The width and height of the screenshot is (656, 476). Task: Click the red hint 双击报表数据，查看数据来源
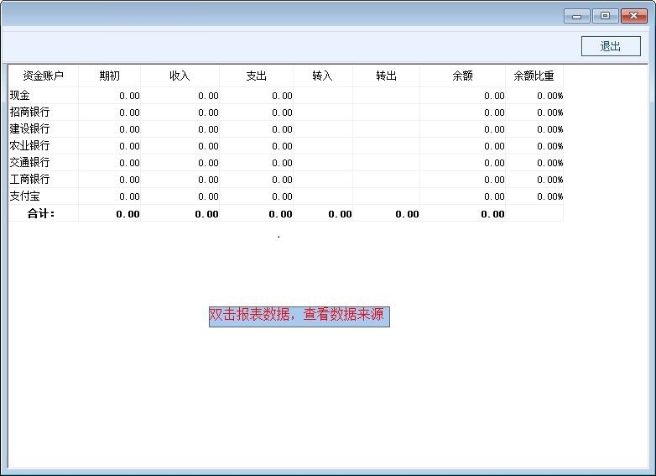299,316
